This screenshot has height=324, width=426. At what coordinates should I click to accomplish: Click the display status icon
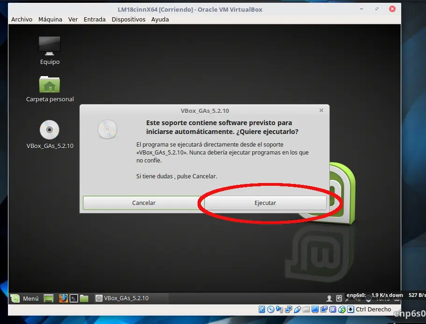point(315,310)
